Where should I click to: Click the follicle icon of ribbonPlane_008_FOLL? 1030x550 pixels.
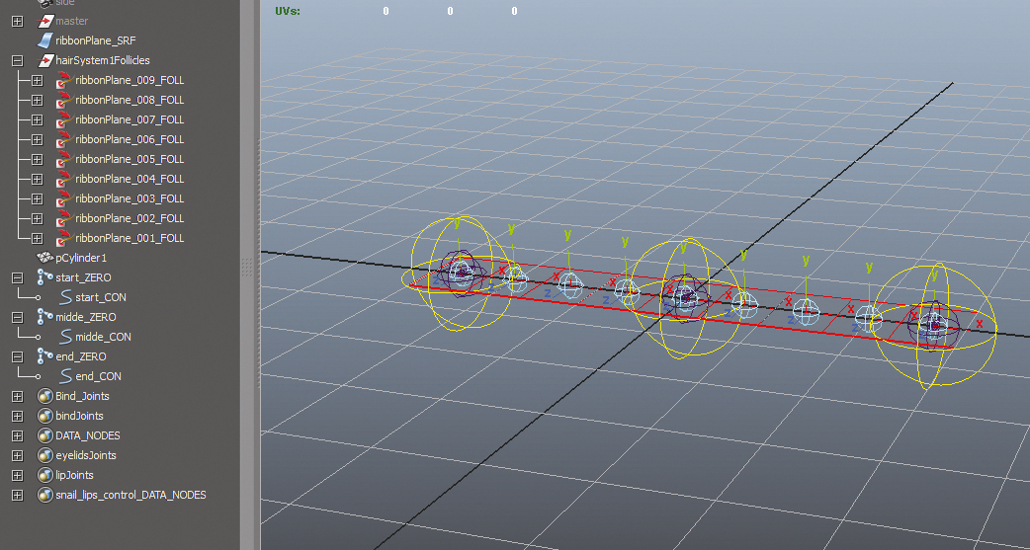(64, 100)
